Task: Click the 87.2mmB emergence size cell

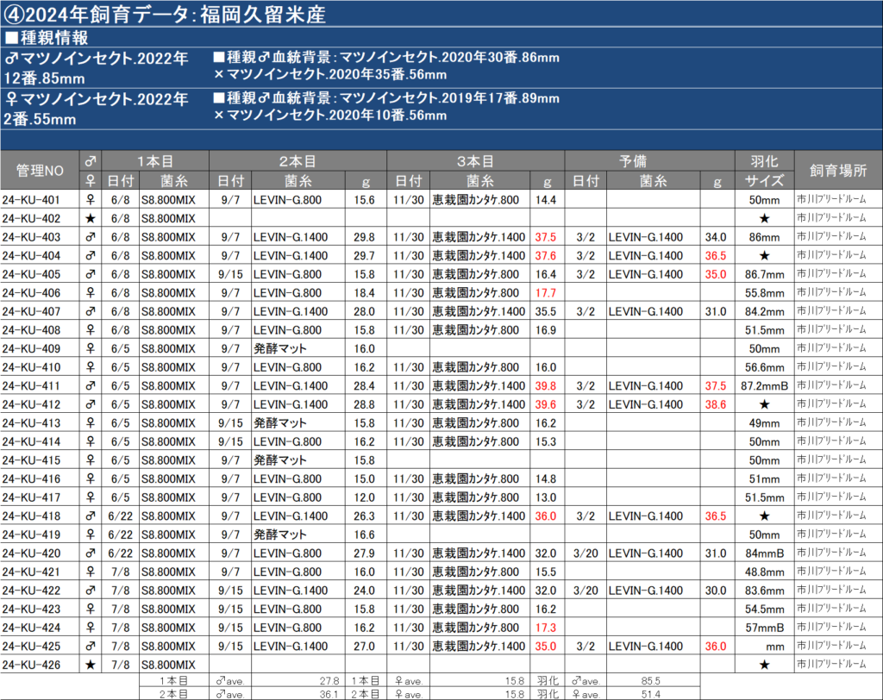Action: point(764,385)
